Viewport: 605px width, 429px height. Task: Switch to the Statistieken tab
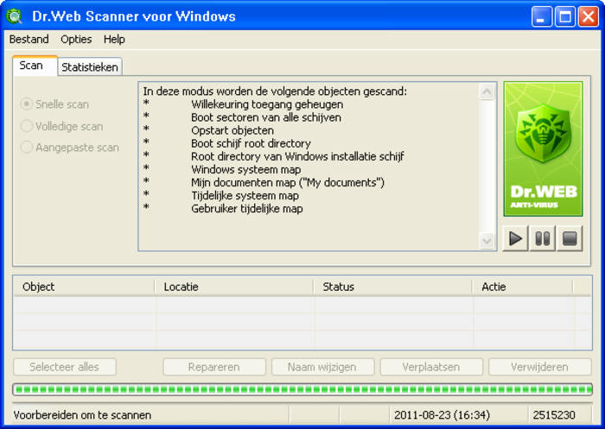(x=90, y=67)
